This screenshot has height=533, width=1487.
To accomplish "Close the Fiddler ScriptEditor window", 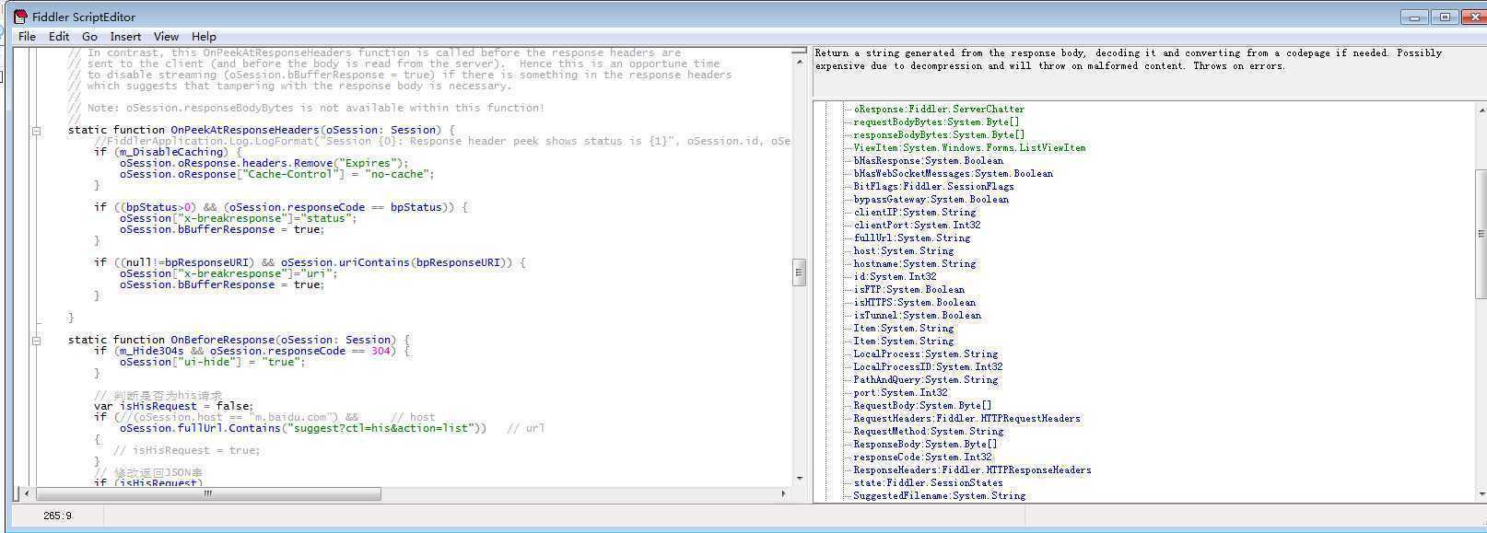I will (1472, 17).
